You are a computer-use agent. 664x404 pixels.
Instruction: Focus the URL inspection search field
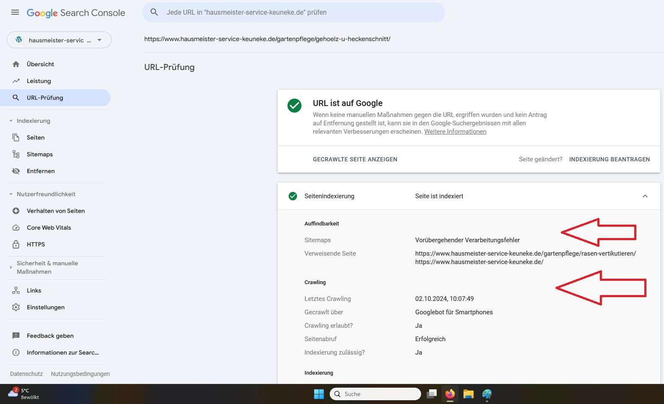pyautogui.click(x=294, y=12)
